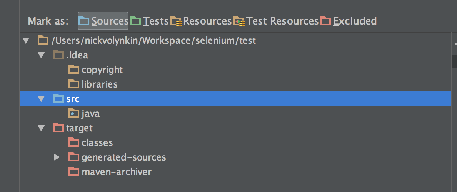Click the red Excluded folder icon
This screenshot has width=457, height=192.
tap(325, 21)
